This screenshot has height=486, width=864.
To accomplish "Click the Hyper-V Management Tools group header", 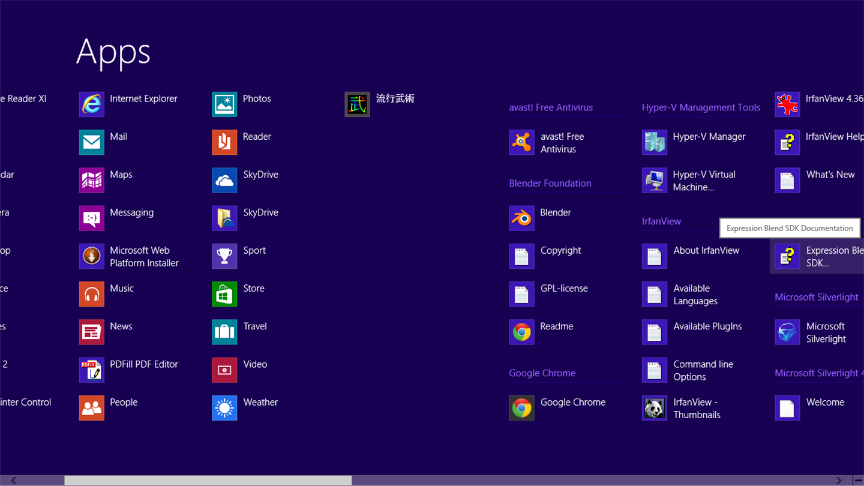I will tap(701, 107).
